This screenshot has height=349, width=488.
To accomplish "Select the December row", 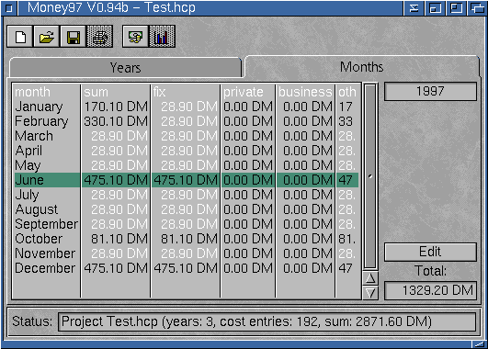I will 187,268.
